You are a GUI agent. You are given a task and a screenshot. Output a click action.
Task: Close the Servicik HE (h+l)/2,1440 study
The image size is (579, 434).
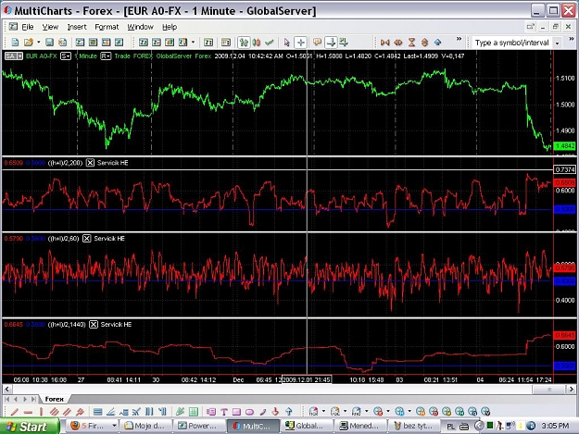(94, 325)
